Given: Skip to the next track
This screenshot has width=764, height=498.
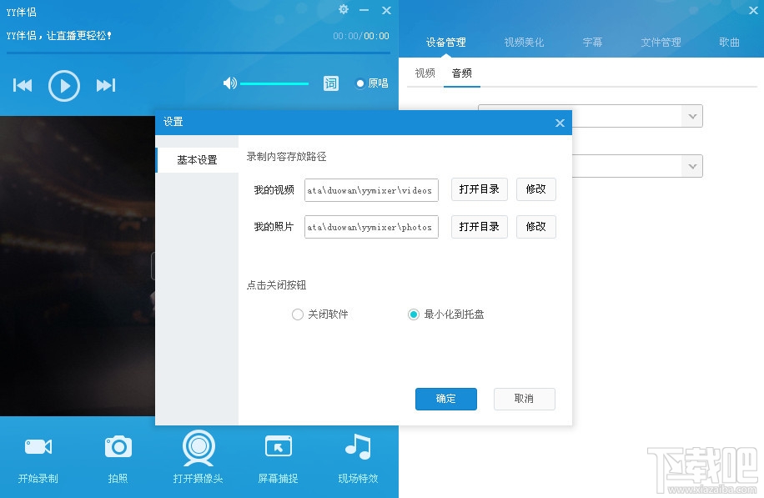Looking at the screenshot, I should [106, 85].
